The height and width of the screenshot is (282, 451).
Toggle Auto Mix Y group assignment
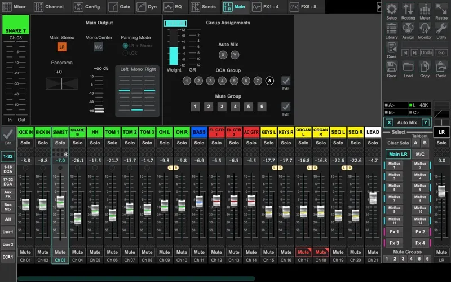coord(235,55)
